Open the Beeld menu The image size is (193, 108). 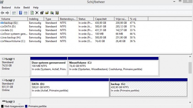26,7
